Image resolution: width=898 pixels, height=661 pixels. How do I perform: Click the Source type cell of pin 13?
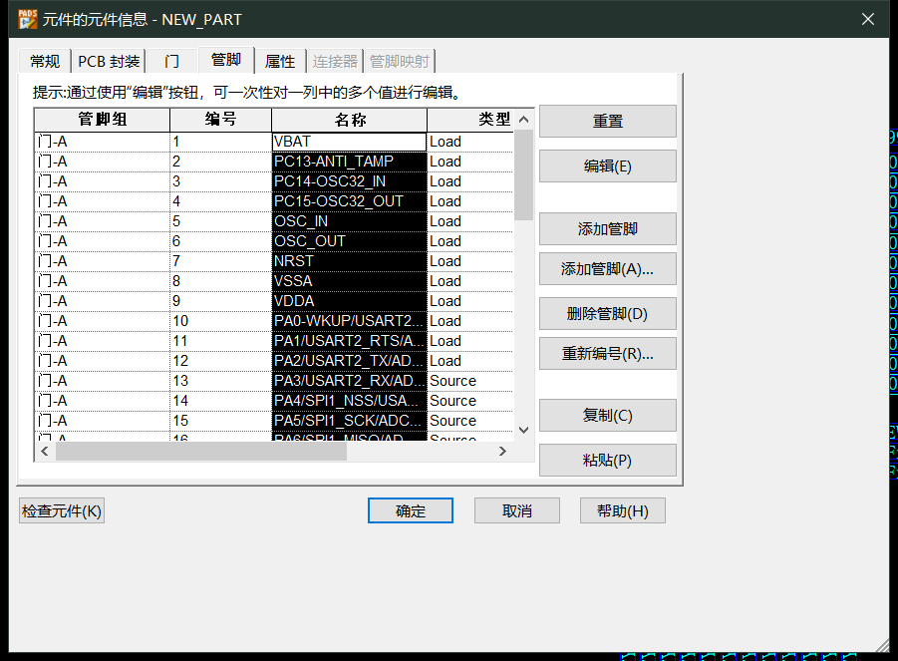(470, 381)
